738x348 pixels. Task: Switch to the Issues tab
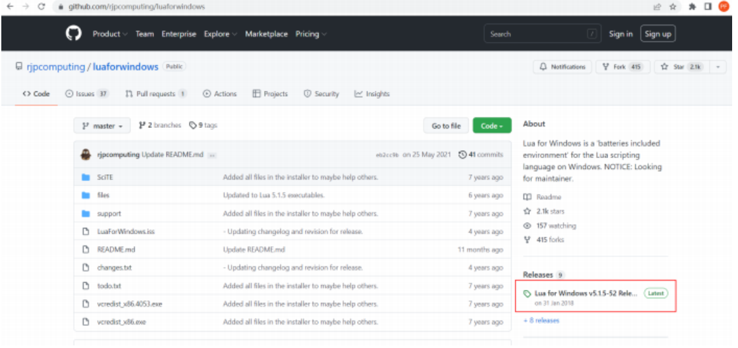coord(87,94)
